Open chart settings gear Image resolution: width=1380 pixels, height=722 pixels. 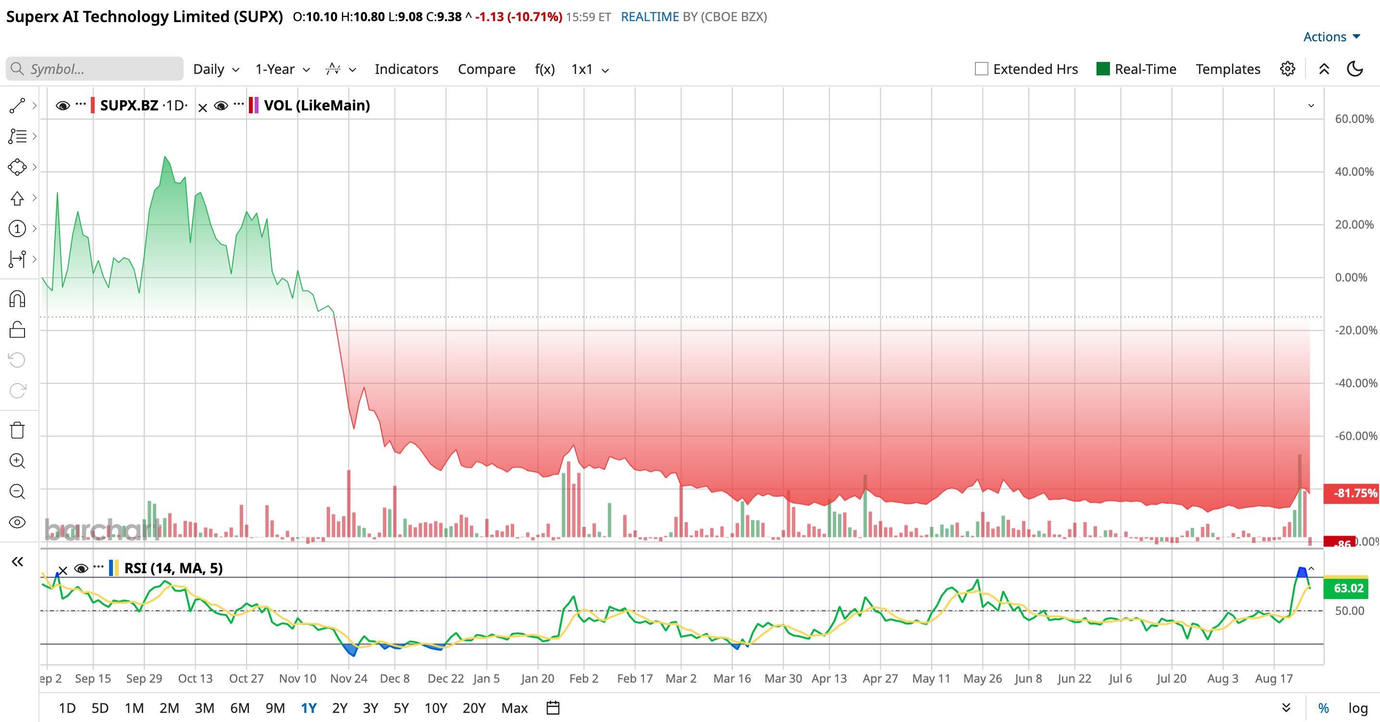(1287, 69)
